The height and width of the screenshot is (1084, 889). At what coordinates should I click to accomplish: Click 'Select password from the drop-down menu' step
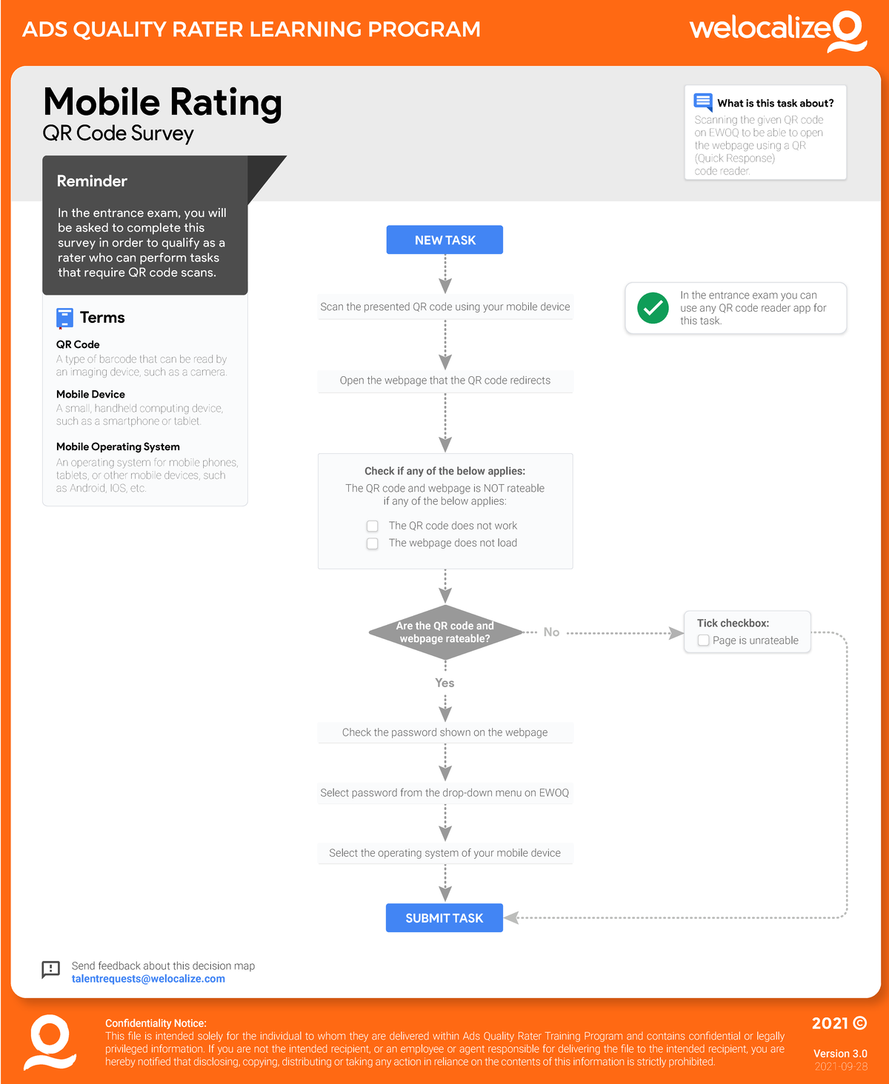coord(444,793)
